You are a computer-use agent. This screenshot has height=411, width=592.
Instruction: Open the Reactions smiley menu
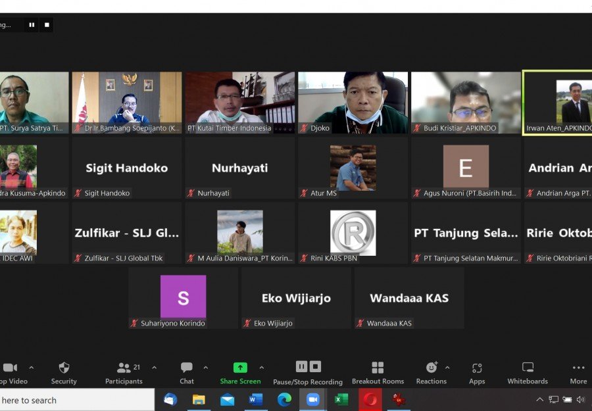pyautogui.click(x=432, y=368)
